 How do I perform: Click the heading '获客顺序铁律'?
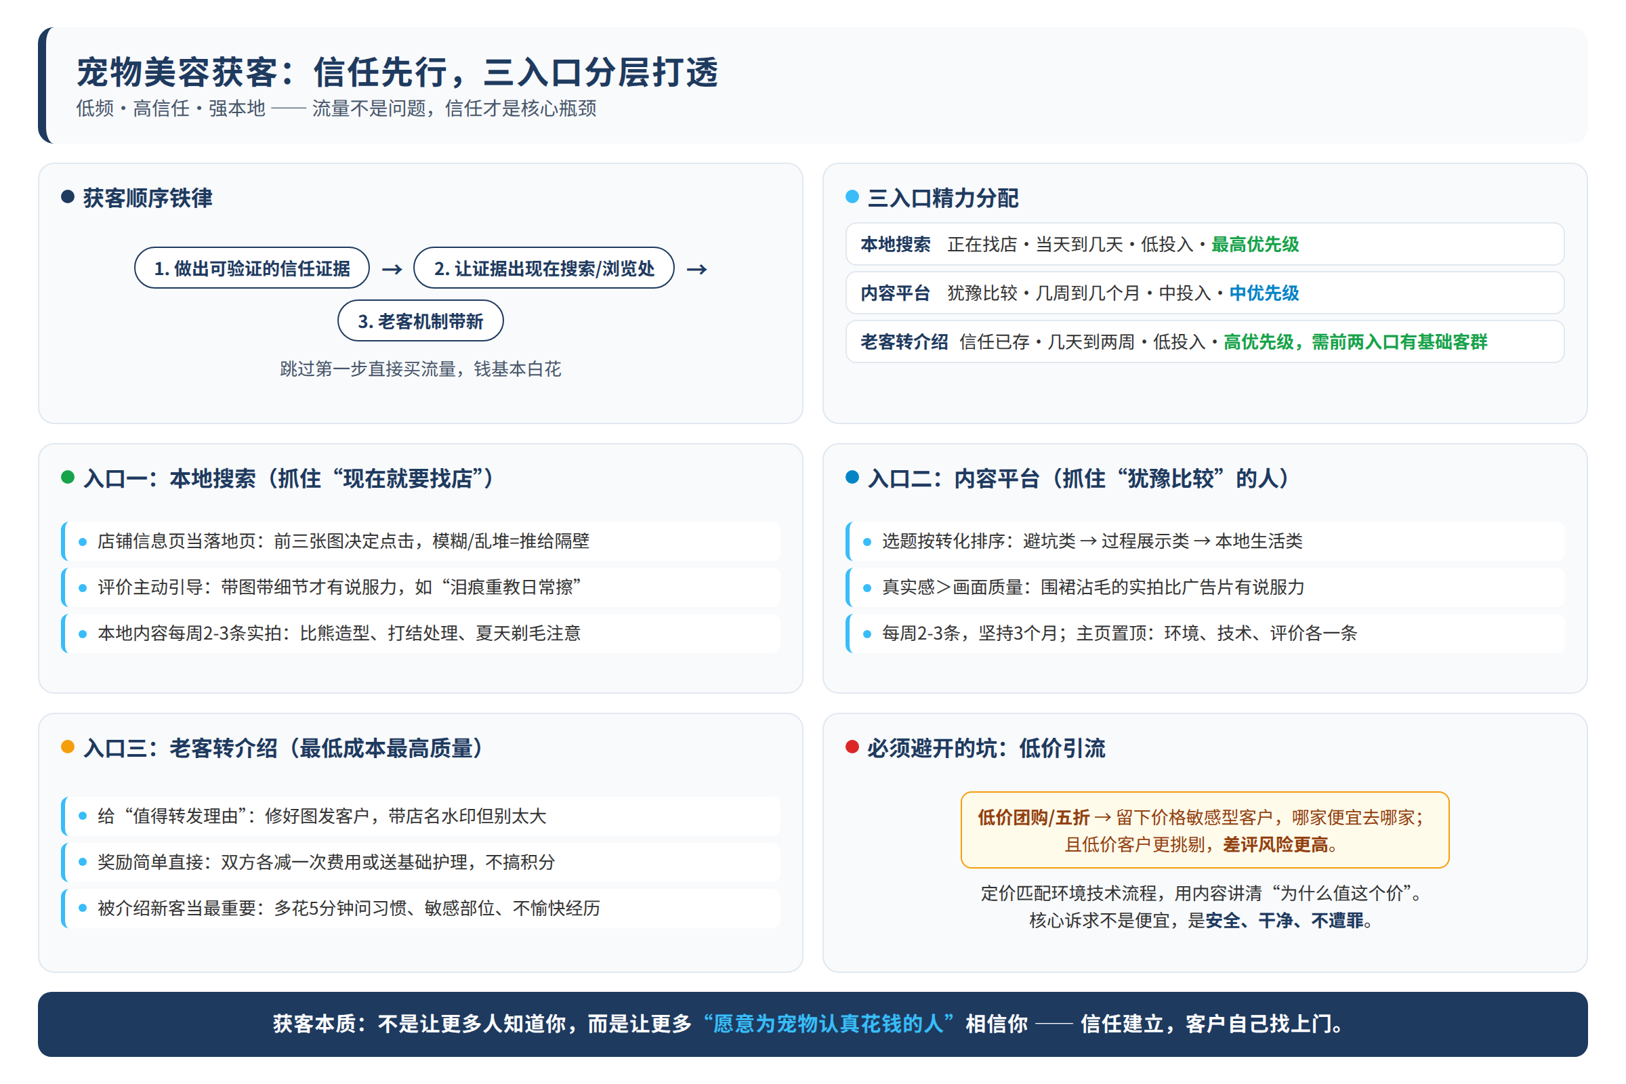click(148, 199)
